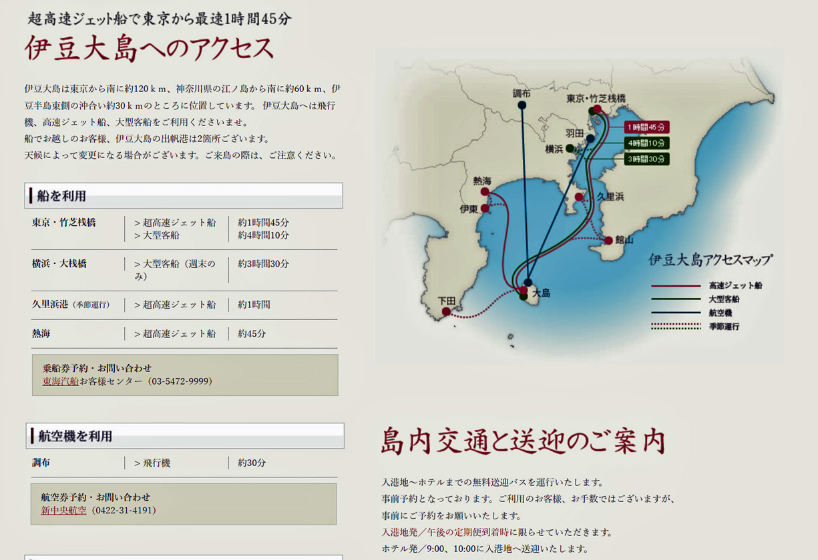This screenshot has height=560, width=818.
Task: Click the 3時間30分 duration label on map
Action: [x=646, y=159]
